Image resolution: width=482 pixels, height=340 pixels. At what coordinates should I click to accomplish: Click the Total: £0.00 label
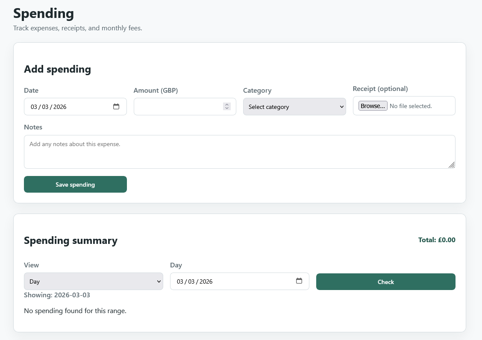[437, 240]
